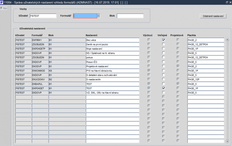The image size is (232, 146).
Task: Toggle Veřejné checkbox for the EKPOHDET row
Action: [164, 88]
